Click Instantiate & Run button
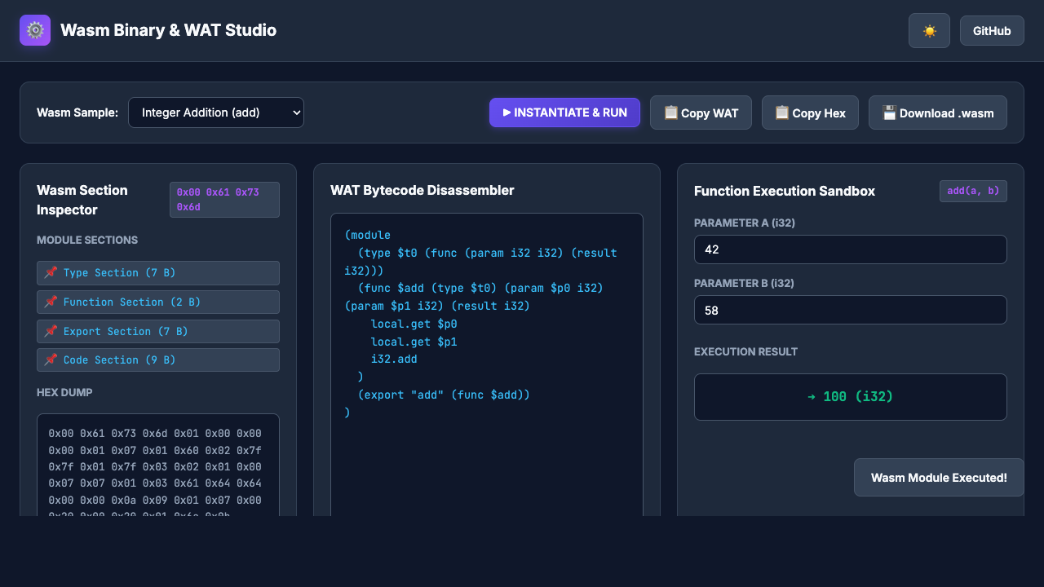This screenshot has height=587, width=1044. [564, 113]
